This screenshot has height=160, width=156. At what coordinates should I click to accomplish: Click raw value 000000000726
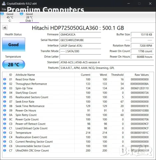[x=140, y=93]
